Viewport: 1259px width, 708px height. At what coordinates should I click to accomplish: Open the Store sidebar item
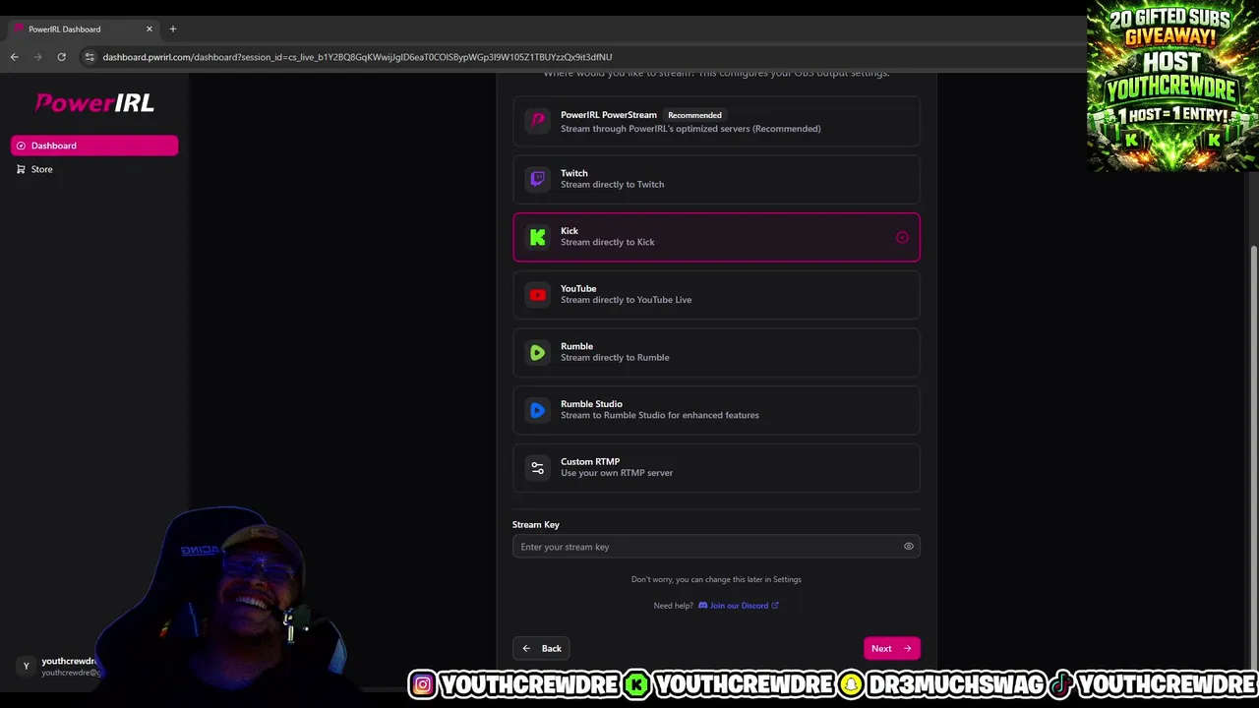[94, 169]
